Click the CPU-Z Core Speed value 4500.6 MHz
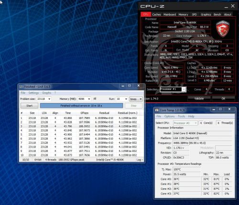This screenshot has height=205, width=239. pyautogui.click(x=171, y=67)
